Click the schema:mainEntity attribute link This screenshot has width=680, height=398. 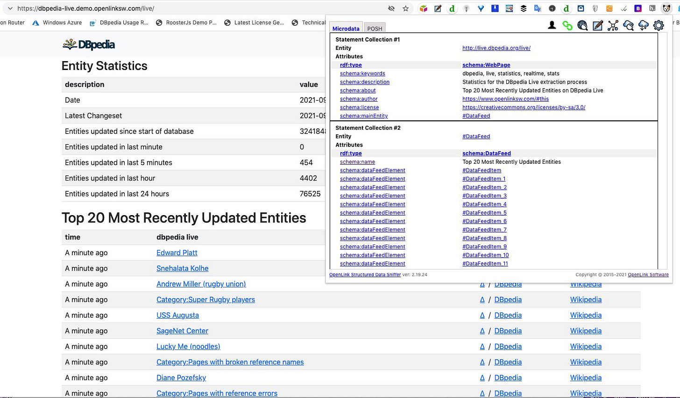[364, 116]
